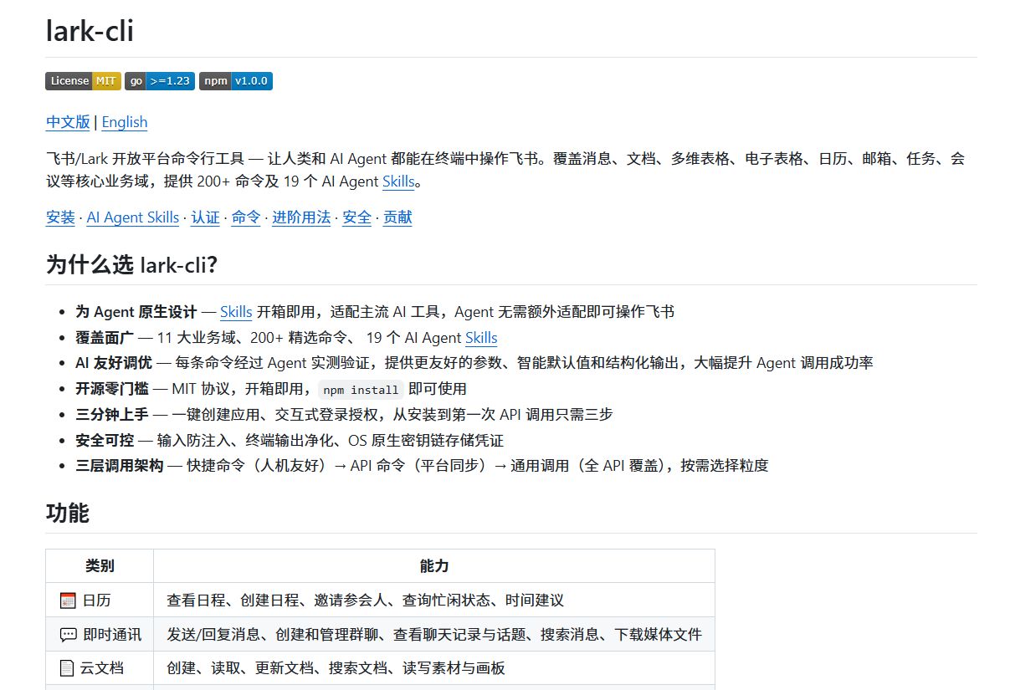Click the 安全可控 bold text

pyautogui.click(x=105, y=440)
